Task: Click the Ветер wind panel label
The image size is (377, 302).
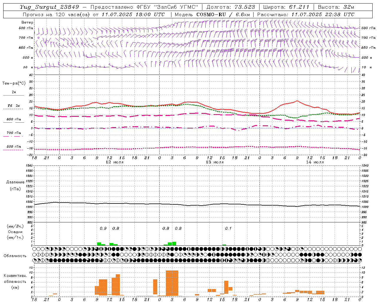Action: (27, 22)
